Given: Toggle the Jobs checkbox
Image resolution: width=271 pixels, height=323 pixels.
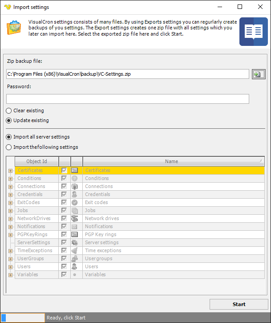Looking at the screenshot, I should (64, 211).
